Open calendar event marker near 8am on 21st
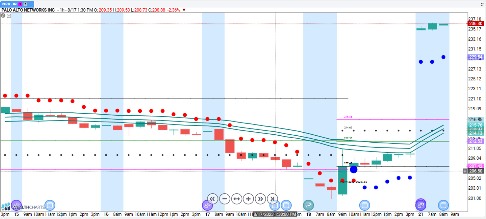This screenshot has height=219, width=486. (x=443, y=205)
